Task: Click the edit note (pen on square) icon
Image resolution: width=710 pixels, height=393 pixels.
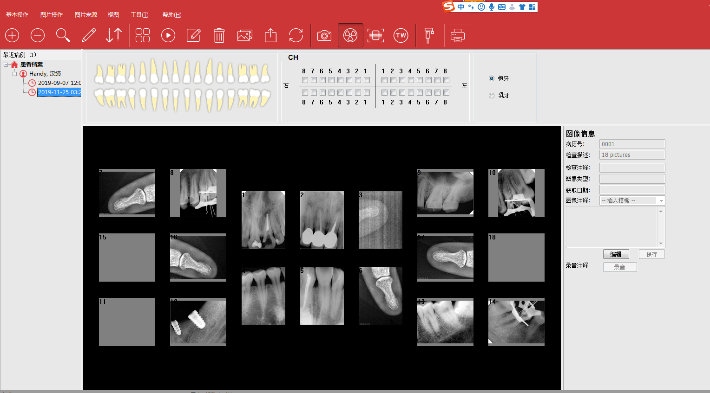Action: 194,35
